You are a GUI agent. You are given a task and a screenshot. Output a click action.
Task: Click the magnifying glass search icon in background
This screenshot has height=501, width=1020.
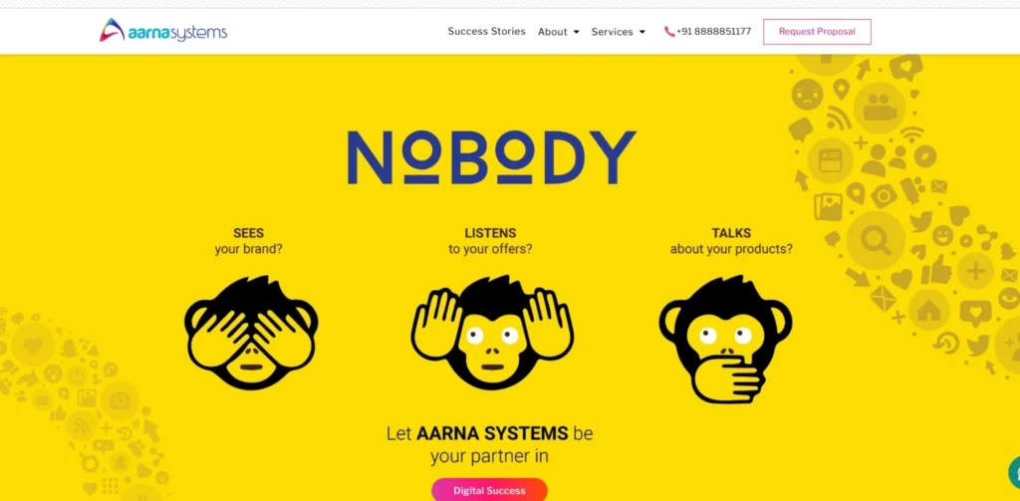(875, 241)
